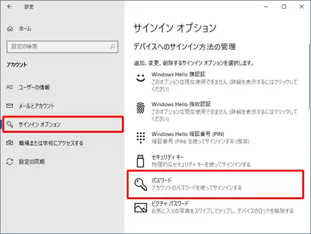
Task: Click デバイスへのサインイン方法の管理 heading
Action: [x=185, y=47]
